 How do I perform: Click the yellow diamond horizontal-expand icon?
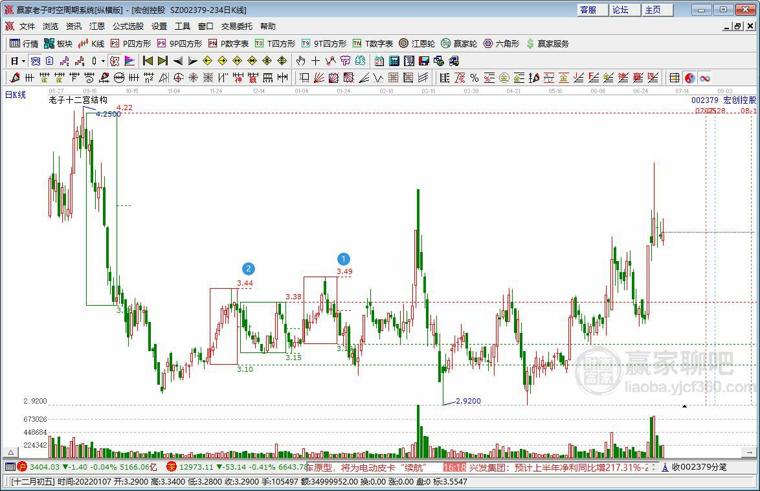click(238, 61)
